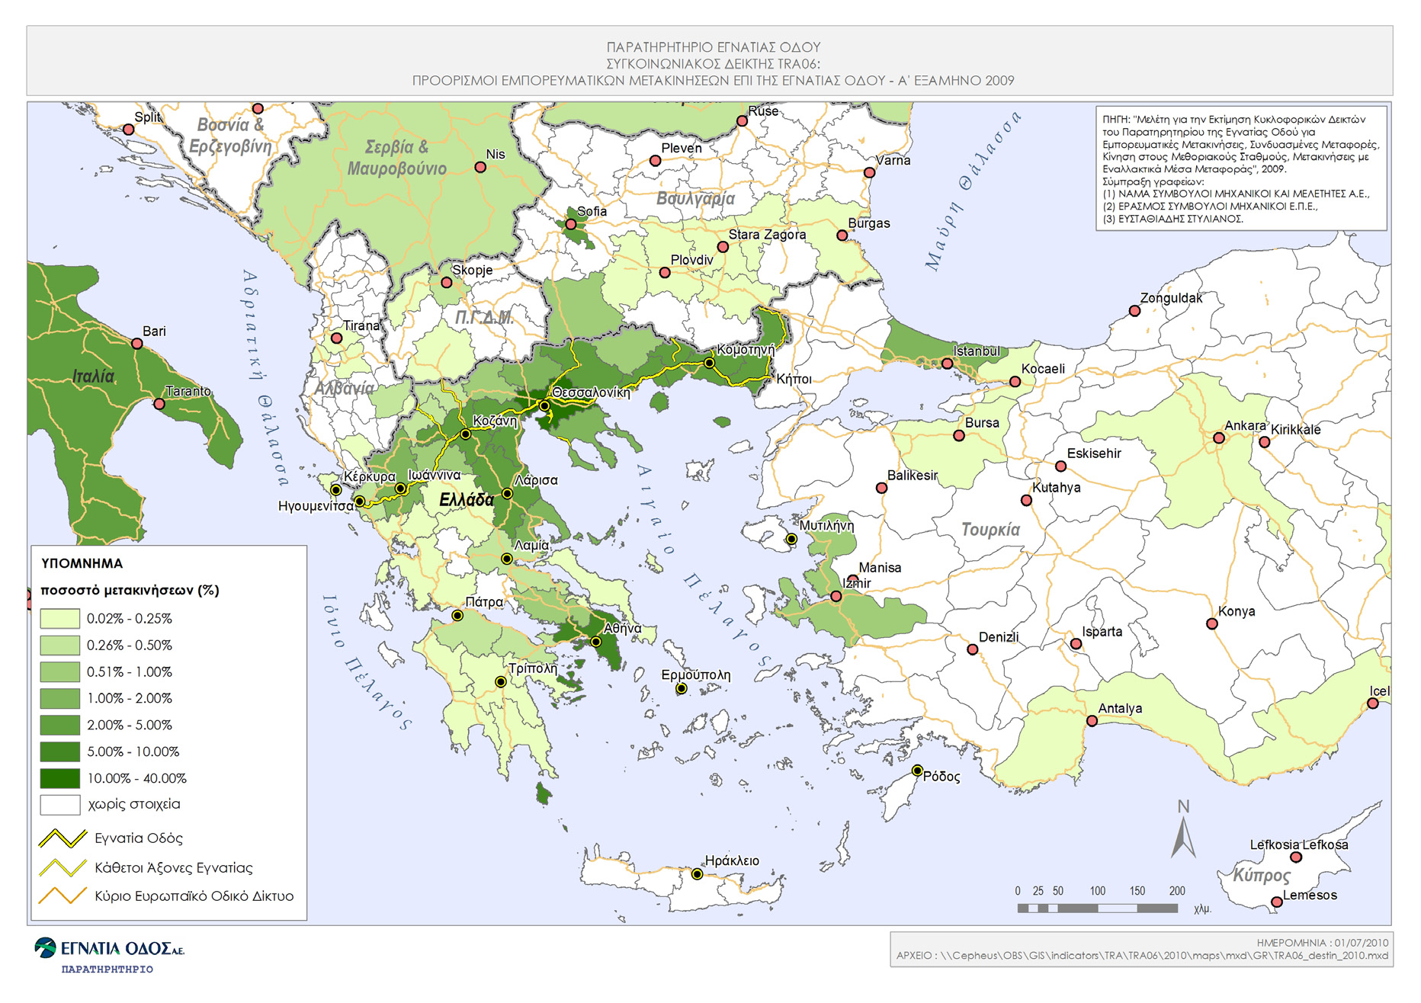Click the 'Ιόνιο Πέλαγος' sea label
Image resolution: width=1421 pixels, height=1003 pixels.
click(x=367, y=662)
